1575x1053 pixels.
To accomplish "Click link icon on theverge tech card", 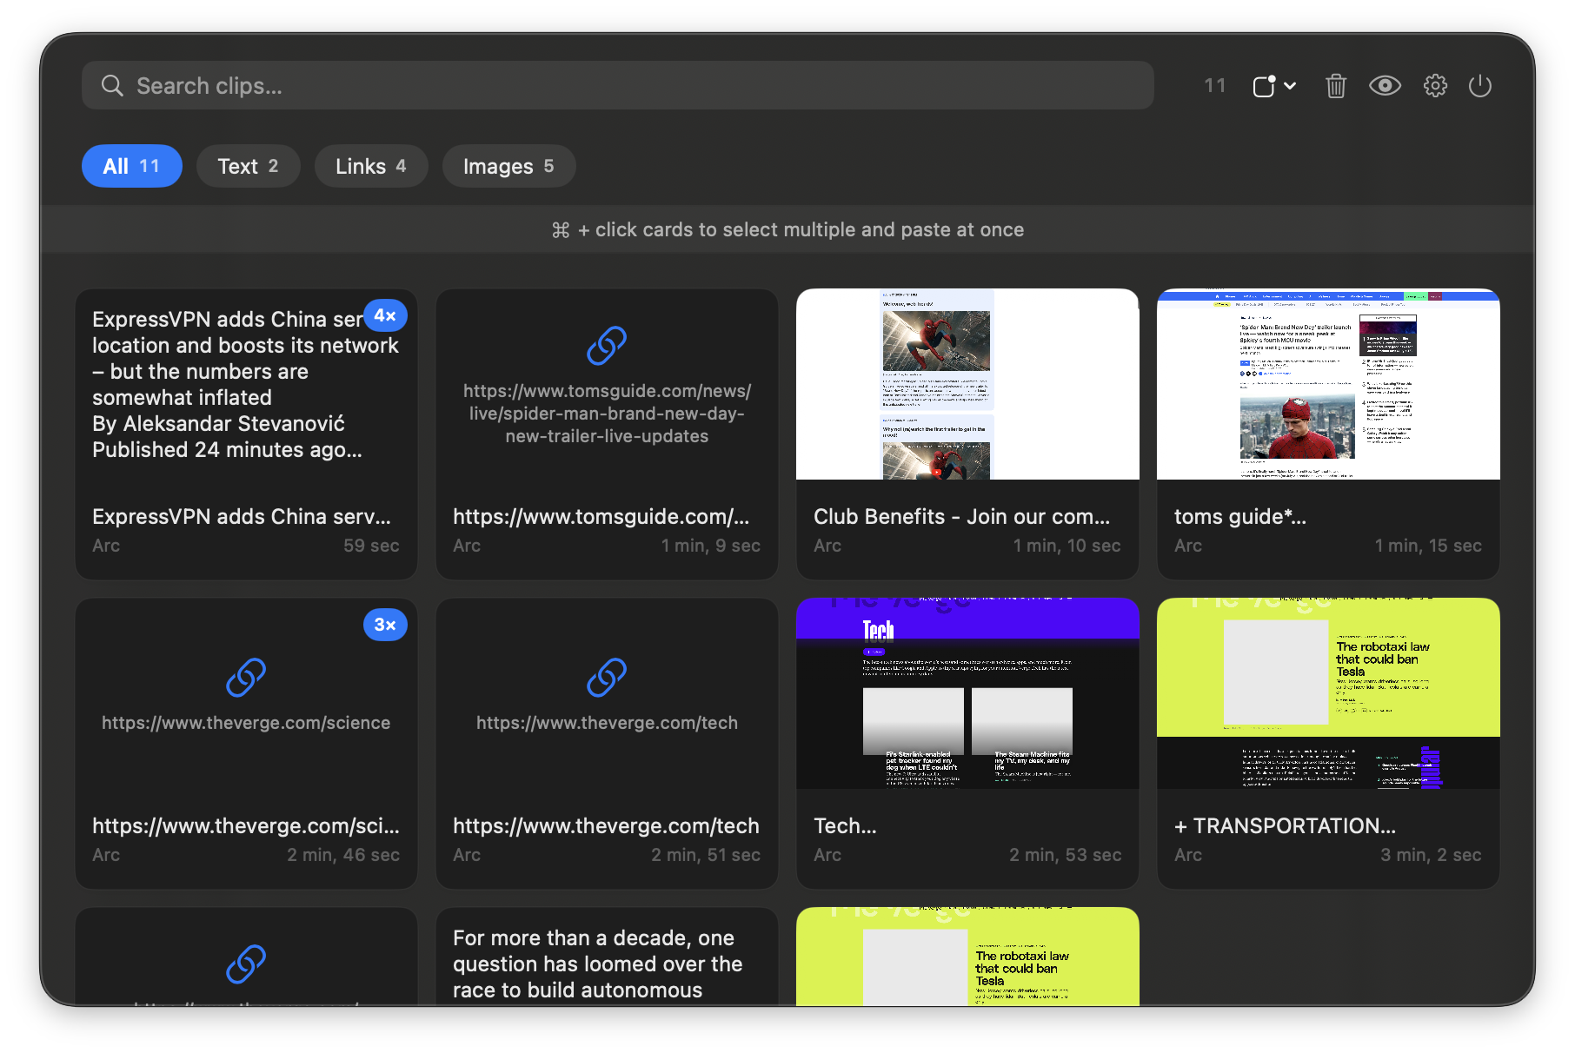I will point(607,678).
